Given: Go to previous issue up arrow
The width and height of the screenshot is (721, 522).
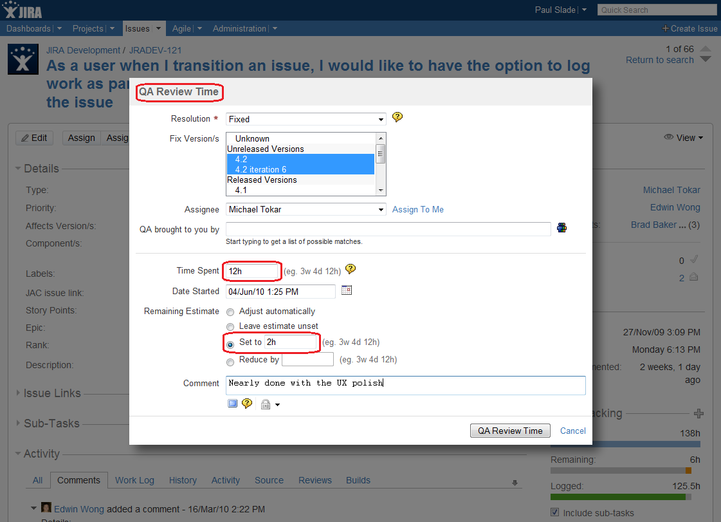Looking at the screenshot, I should point(706,48).
